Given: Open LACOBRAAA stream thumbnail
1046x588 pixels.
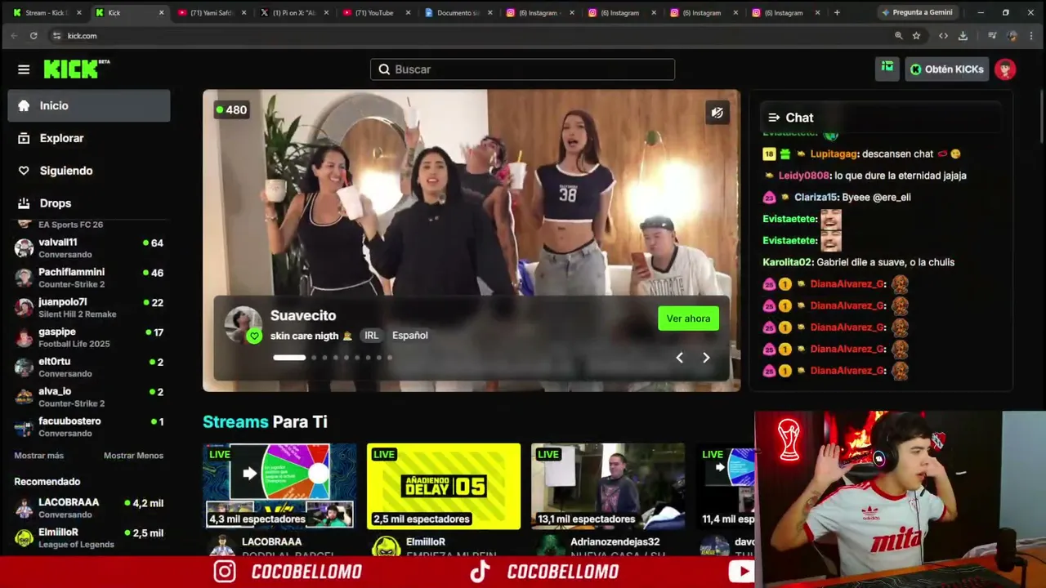Looking at the screenshot, I should tap(279, 487).
